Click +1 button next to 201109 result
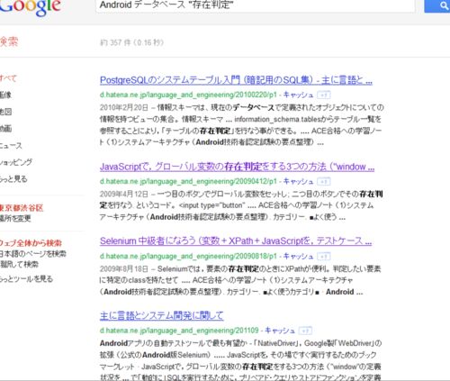 pyautogui.click(x=305, y=331)
